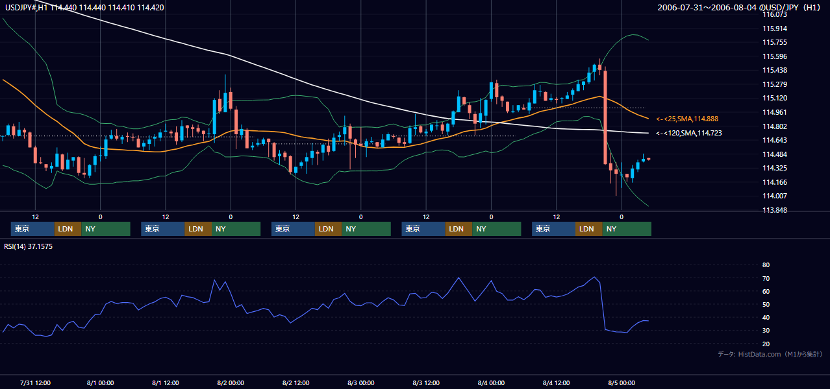This screenshot has height=389, width=830.
Task: Click the HistData.com data credit text
Action: (x=770, y=354)
